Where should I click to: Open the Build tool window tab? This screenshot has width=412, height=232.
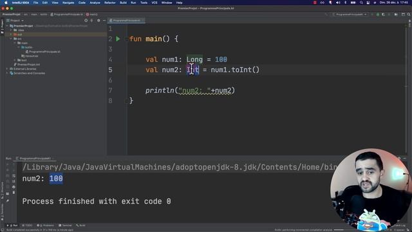[x=80, y=226]
